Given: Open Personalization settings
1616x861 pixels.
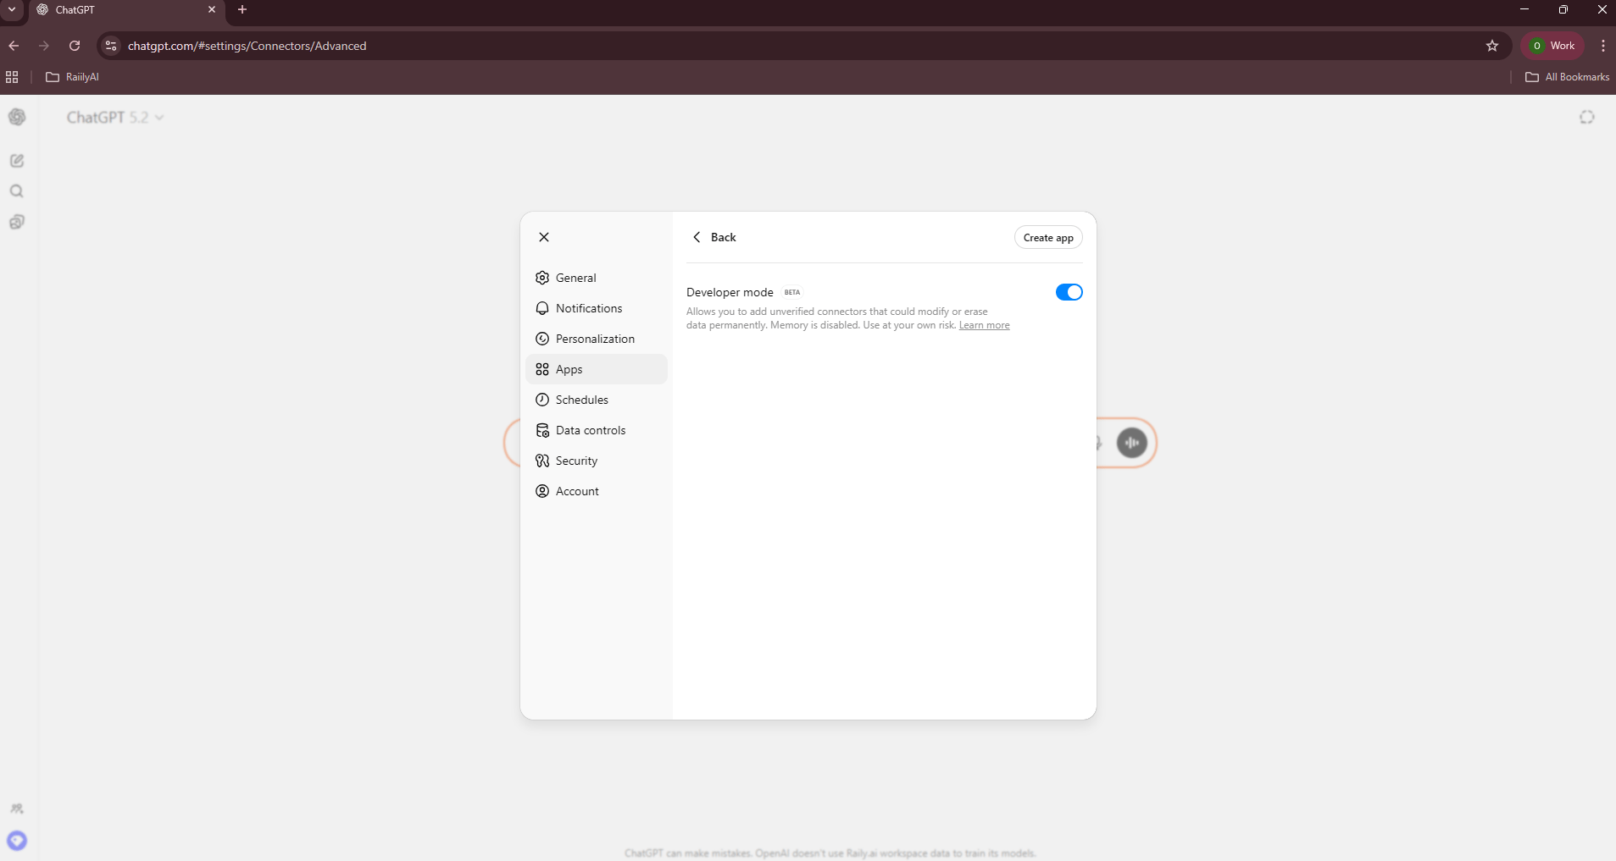Looking at the screenshot, I should [x=597, y=339].
